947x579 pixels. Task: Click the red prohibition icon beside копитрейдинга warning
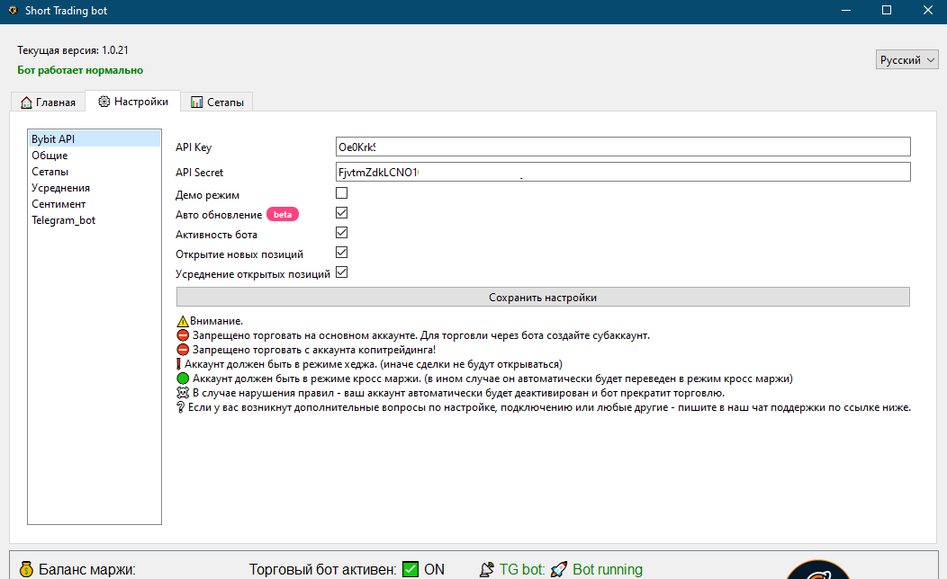tap(183, 350)
